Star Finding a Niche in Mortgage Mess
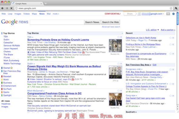Image resolution: width=179 pixels, height=119 pixels. tap(171, 44)
